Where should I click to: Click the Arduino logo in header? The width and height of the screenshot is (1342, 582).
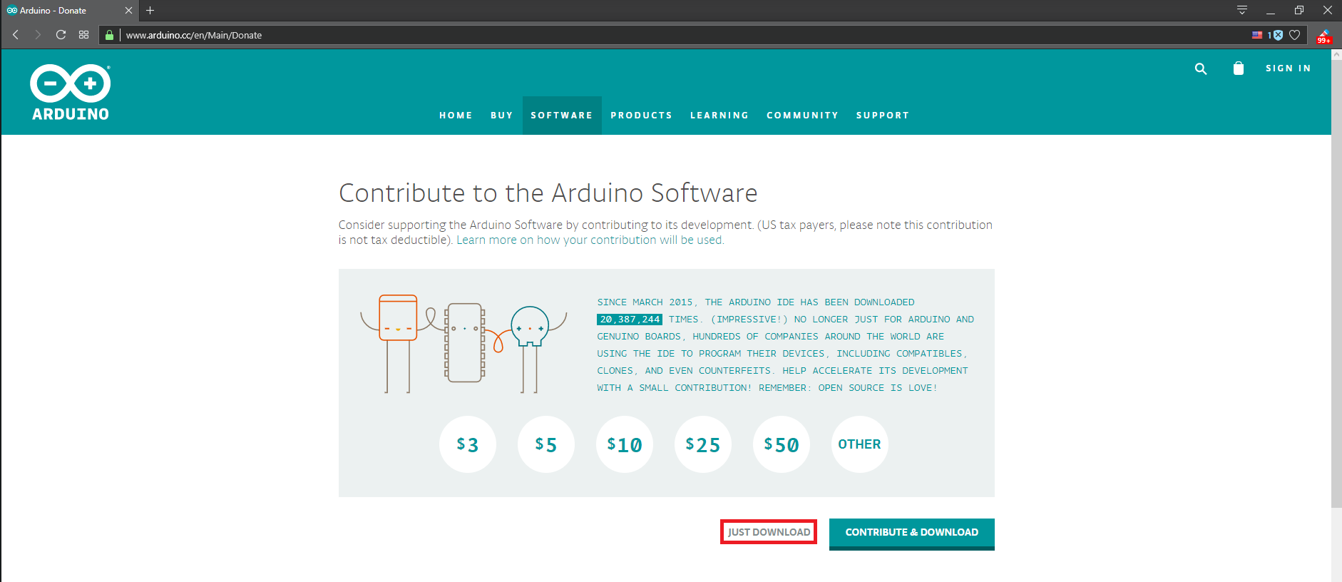tap(70, 93)
